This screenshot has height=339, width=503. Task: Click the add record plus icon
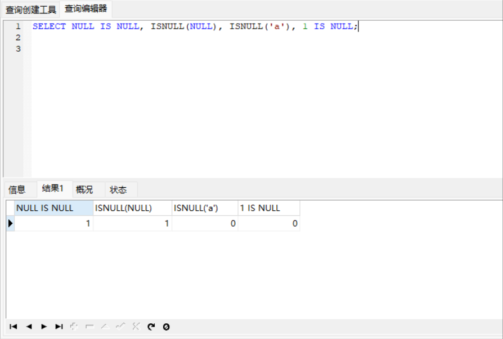click(74, 327)
